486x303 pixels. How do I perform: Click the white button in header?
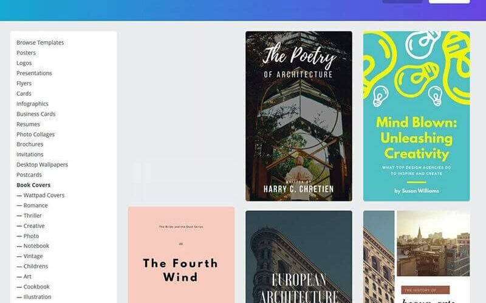(x=449, y=2)
